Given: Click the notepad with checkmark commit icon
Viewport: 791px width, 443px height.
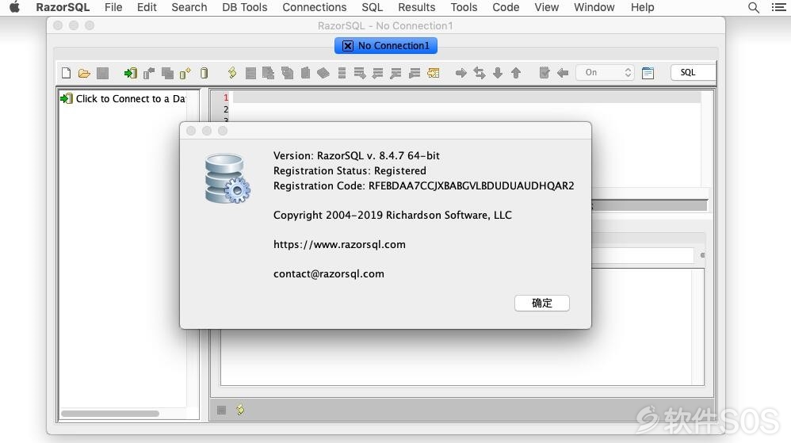Looking at the screenshot, I should pyautogui.click(x=544, y=73).
